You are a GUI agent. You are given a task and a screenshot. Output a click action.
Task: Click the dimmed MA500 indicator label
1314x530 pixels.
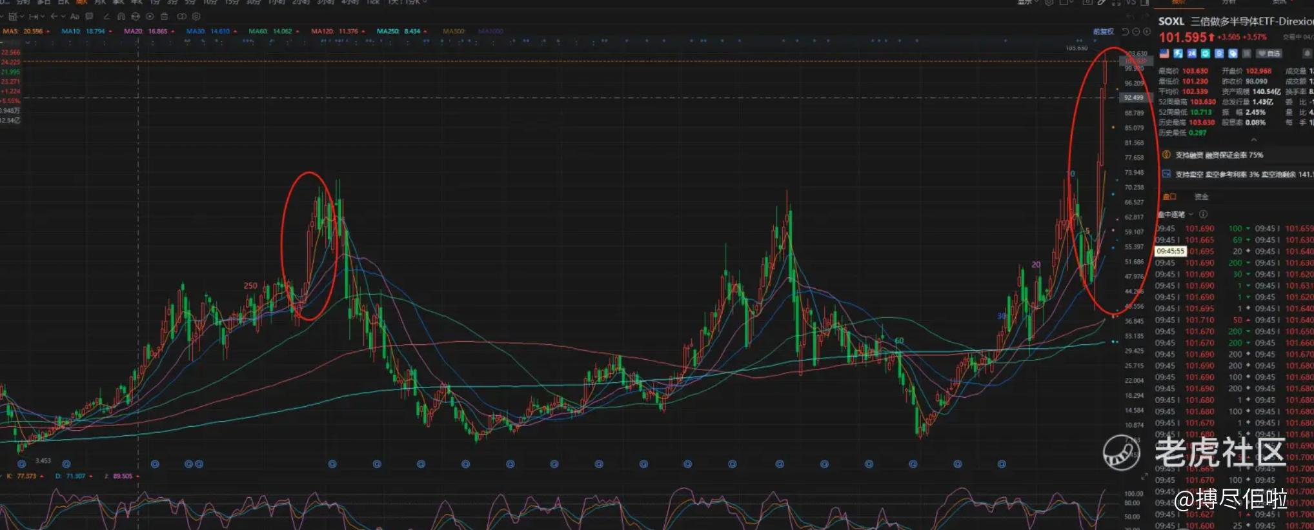454,31
